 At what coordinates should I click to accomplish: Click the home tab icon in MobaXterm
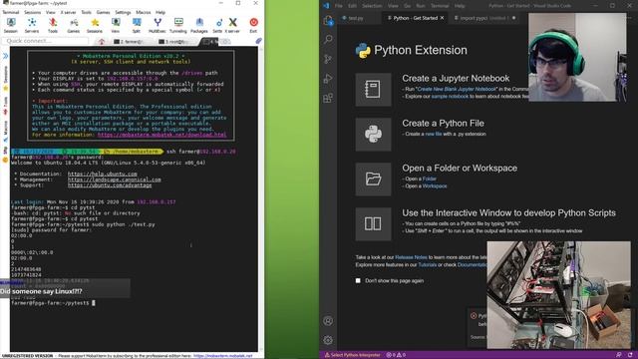[102, 42]
